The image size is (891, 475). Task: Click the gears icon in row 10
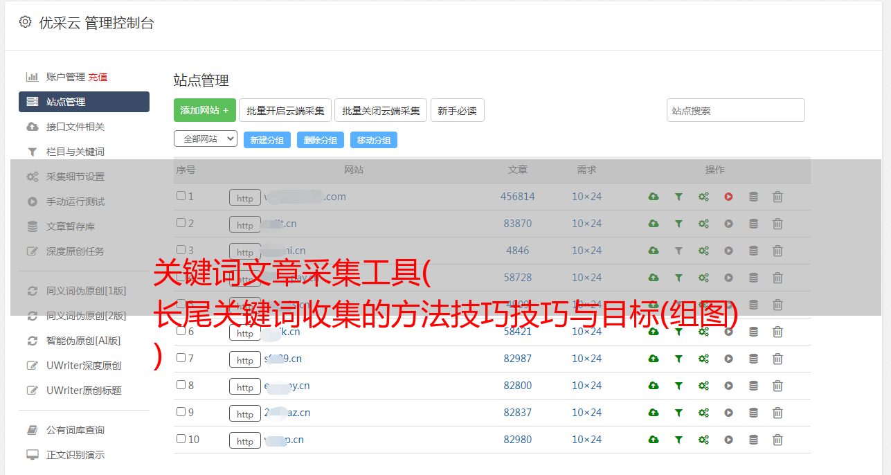703,440
